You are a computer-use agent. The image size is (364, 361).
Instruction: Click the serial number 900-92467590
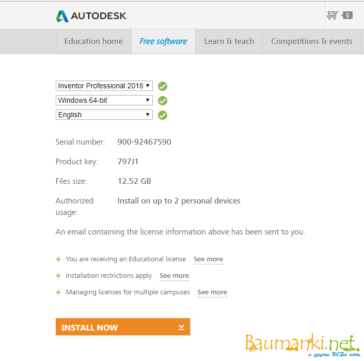coord(144,142)
